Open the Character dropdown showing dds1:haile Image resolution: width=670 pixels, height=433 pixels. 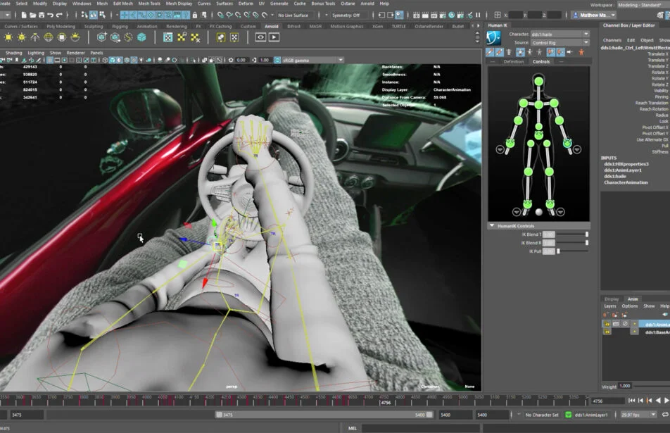click(x=556, y=34)
